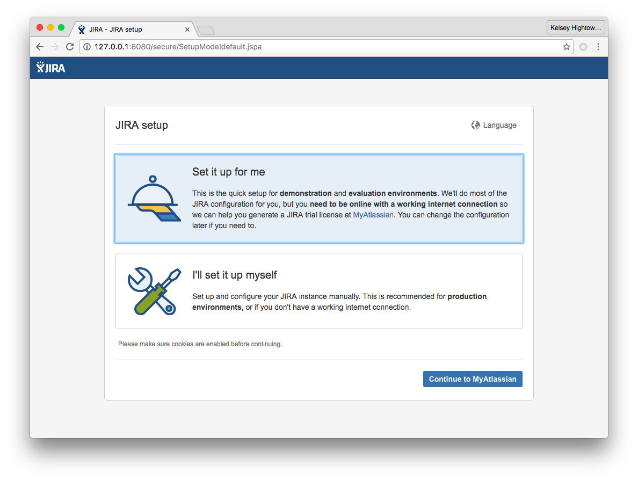638x481 pixels.
Task: Select the JIRA - JIRA setup tab
Action: click(133, 30)
